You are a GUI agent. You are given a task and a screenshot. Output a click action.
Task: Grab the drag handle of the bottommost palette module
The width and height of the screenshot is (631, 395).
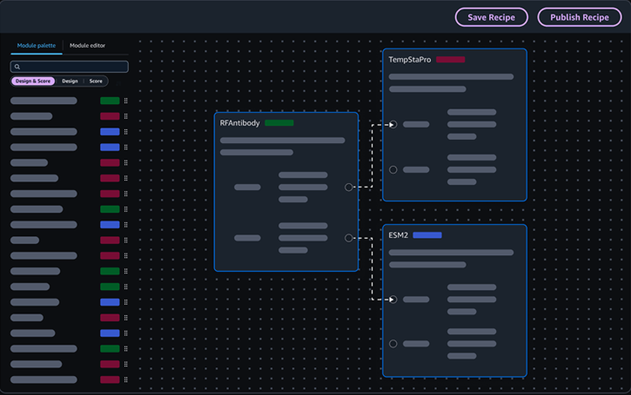[x=126, y=380]
